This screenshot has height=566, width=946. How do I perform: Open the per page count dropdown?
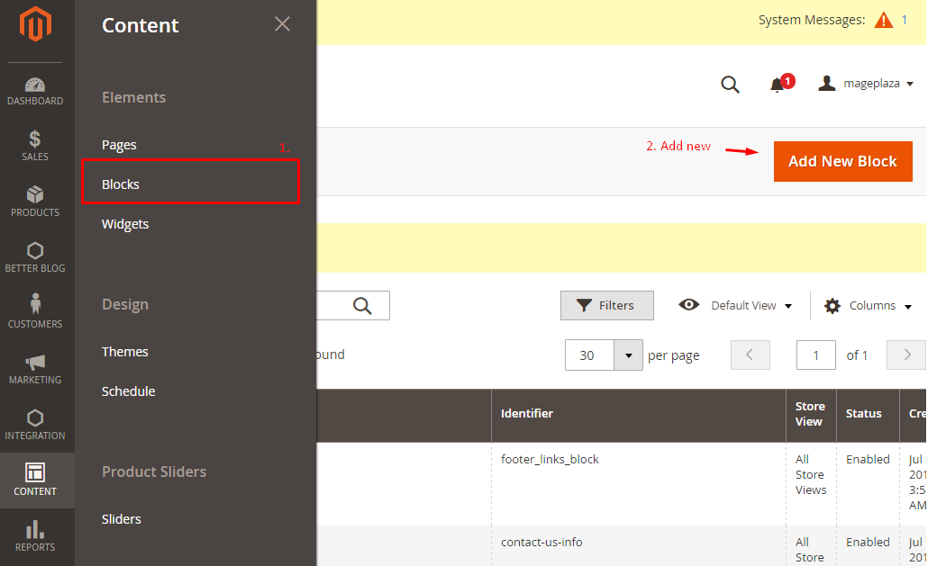(x=628, y=355)
